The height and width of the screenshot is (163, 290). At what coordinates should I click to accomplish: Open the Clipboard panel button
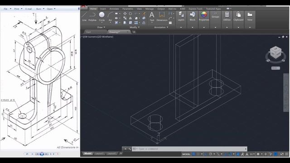(x=238, y=16)
